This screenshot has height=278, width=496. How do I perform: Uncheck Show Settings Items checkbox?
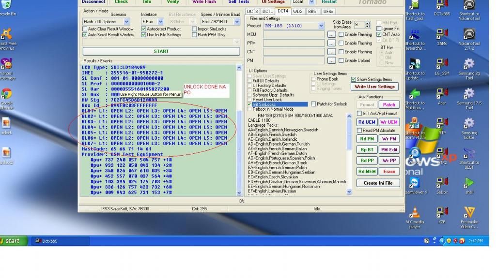[x=353, y=79]
